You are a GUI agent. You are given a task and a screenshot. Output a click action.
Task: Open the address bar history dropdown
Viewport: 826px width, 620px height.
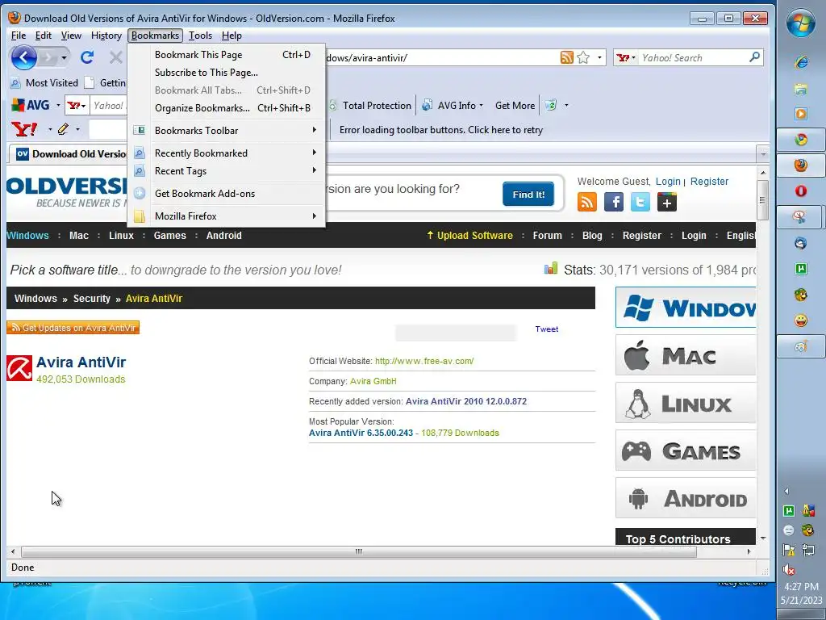point(599,57)
